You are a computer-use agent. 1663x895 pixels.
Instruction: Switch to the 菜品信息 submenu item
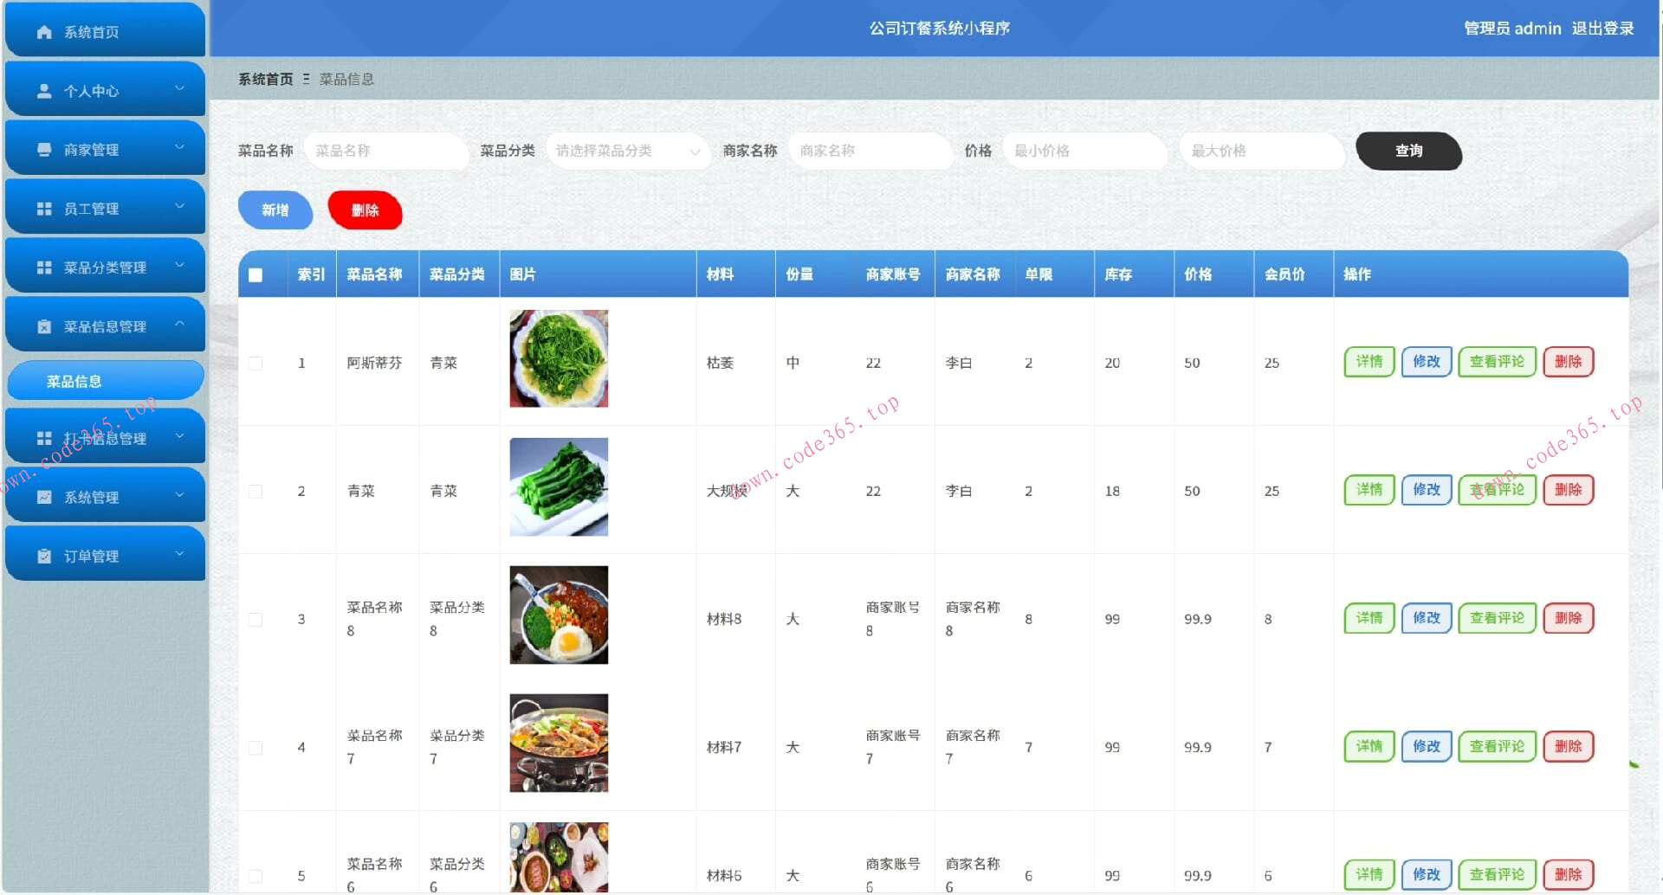[105, 380]
